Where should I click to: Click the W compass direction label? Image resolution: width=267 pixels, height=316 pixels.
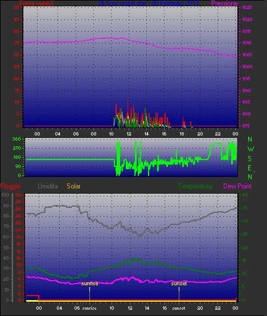(x=250, y=149)
